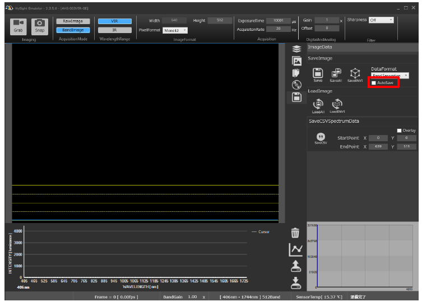
Task: Click the histogram graph panel
Action: point(362,257)
